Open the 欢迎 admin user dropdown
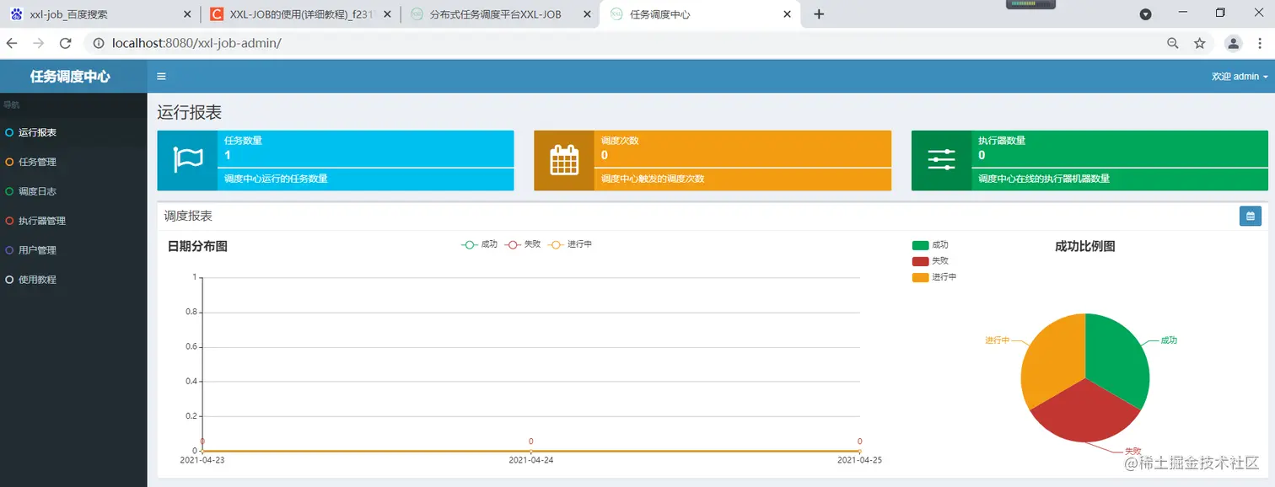 pyautogui.click(x=1240, y=77)
